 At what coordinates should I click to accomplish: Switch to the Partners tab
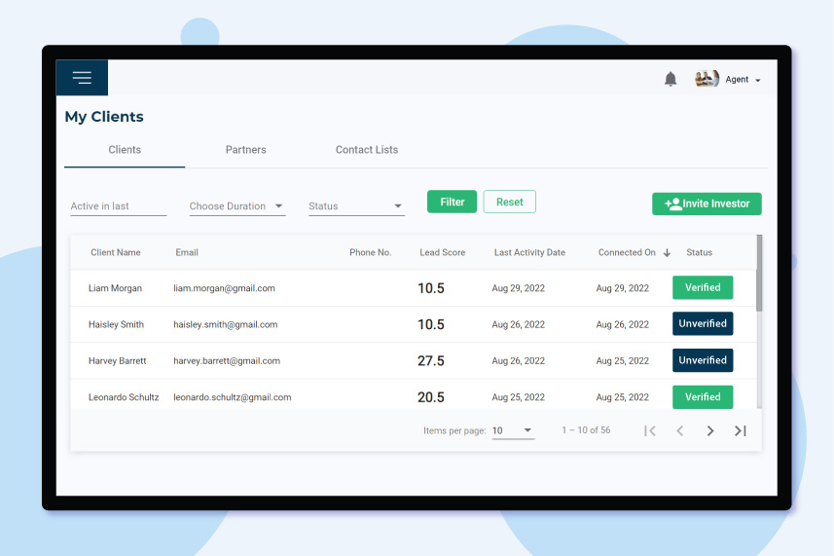[x=245, y=150]
